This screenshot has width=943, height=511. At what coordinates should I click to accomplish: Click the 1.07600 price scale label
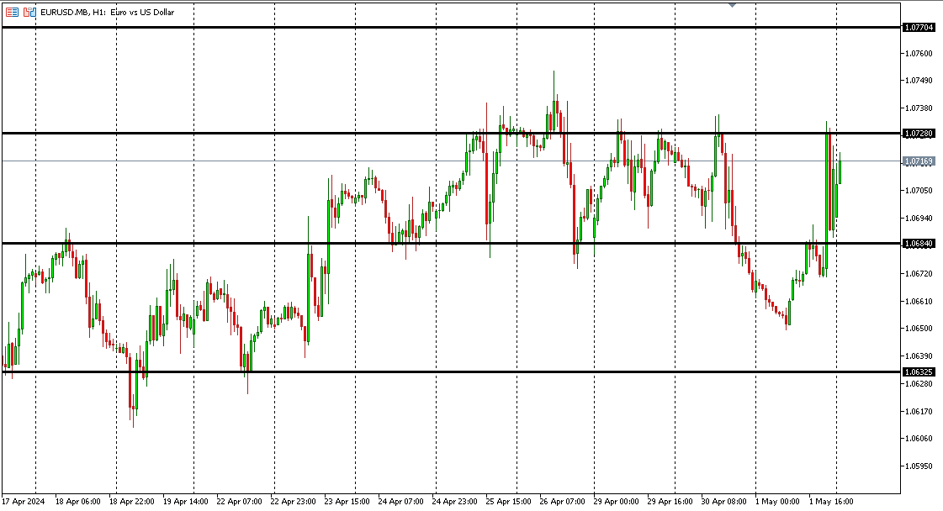coord(919,54)
